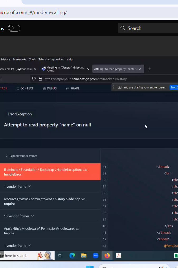This screenshot has height=268, width=178.
Task: Click the shield tracking protection icon
Action: [x=34, y=79]
